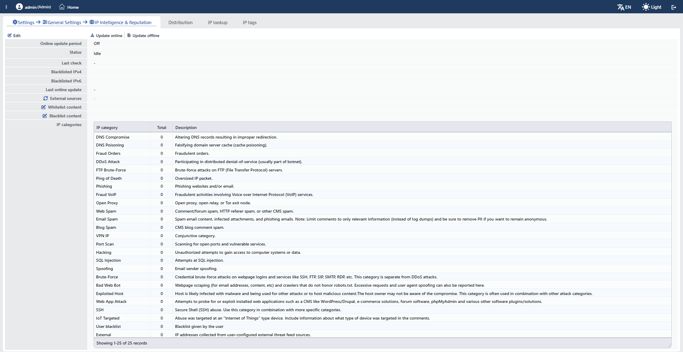Screen dimensions: 683x352
Task: Click admin (Admin) user label
Action: pos(38,7)
